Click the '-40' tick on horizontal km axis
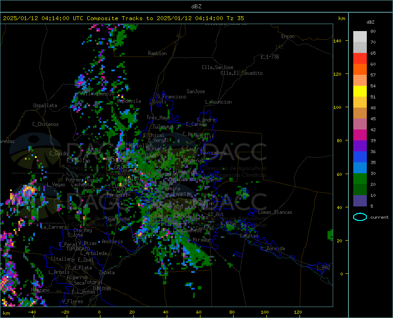 (32, 312)
